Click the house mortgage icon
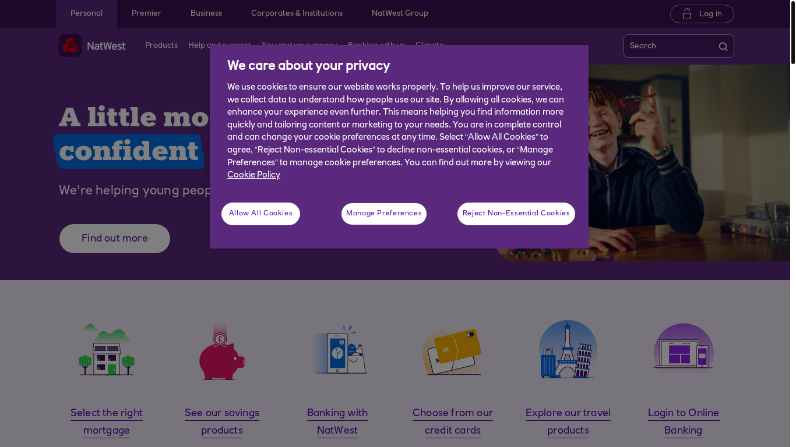 click(107, 349)
